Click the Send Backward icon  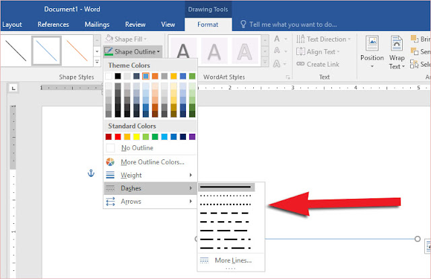point(414,51)
